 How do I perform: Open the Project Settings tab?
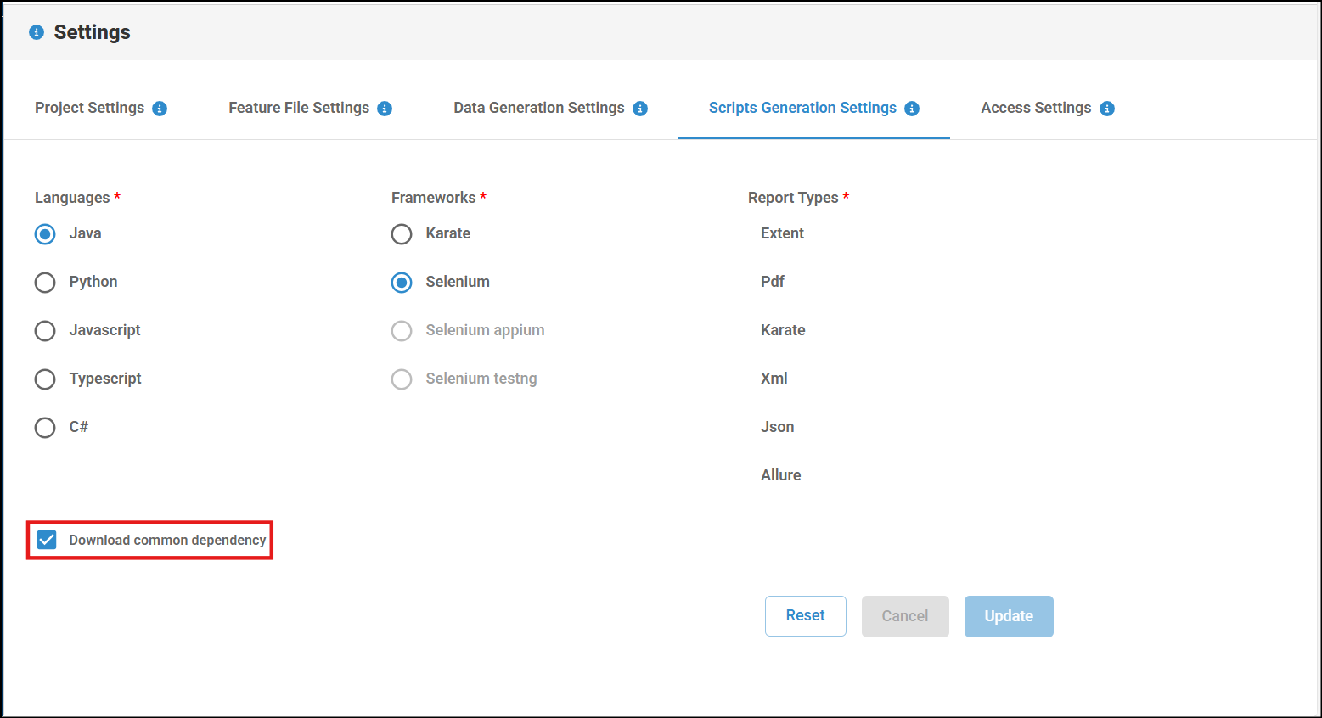click(x=89, y=108)
